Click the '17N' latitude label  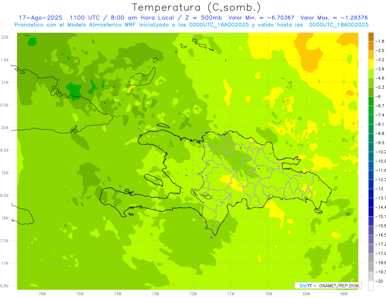[x=5, y=263]
